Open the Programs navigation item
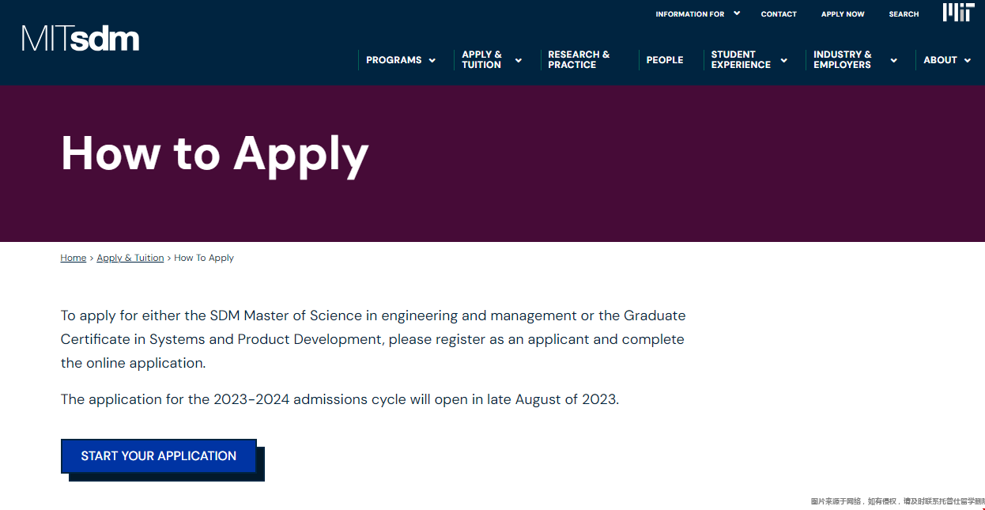The height and width of the screenshot is (510, 985). (394, 60)
